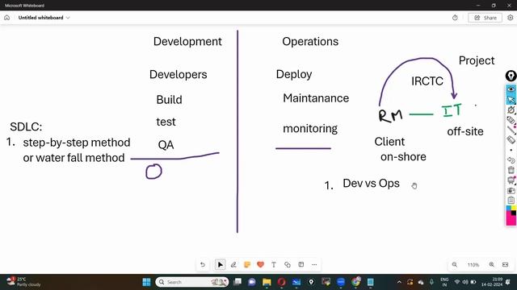Select the 'Development' heading text

187,42
